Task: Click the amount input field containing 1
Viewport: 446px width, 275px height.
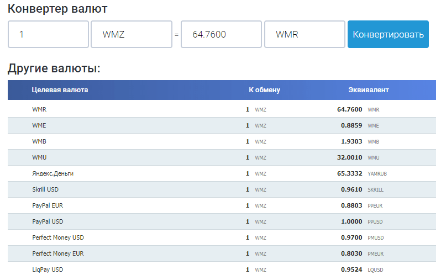Action: pyautogui.click(x=48, y=34)
